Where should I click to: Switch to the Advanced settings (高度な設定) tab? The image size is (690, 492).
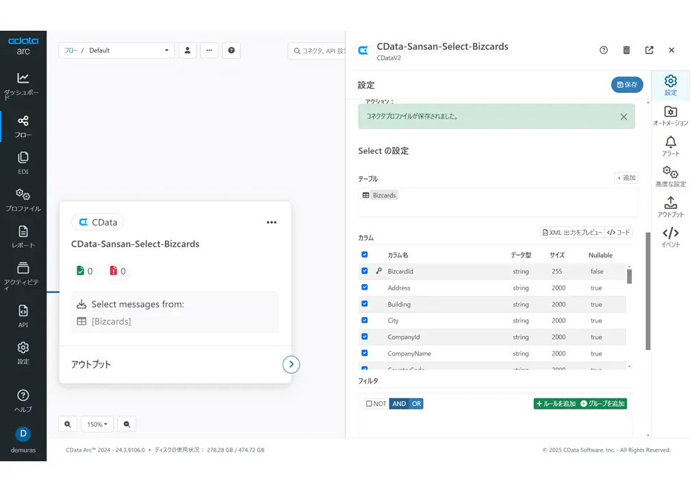(x=671, y=176)
